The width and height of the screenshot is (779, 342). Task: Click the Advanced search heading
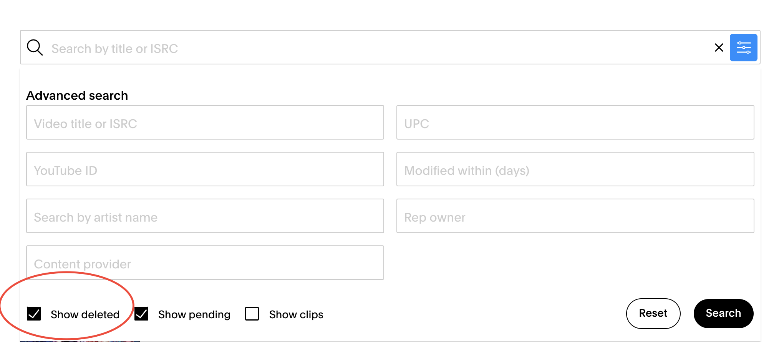[x=77, y=95]
